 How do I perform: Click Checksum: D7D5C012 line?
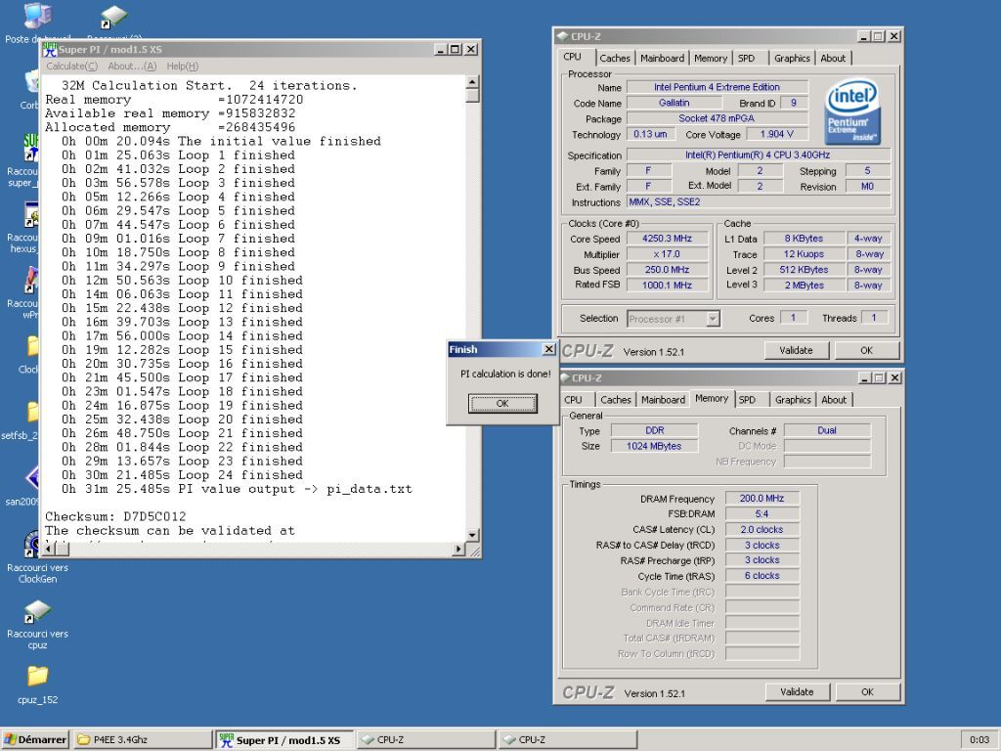115,516
